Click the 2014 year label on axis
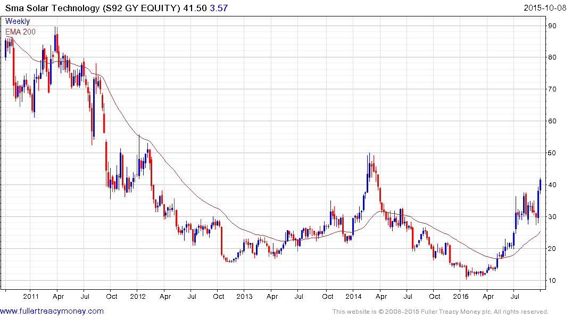Screen dimensions: 572x319 point(353,296)
